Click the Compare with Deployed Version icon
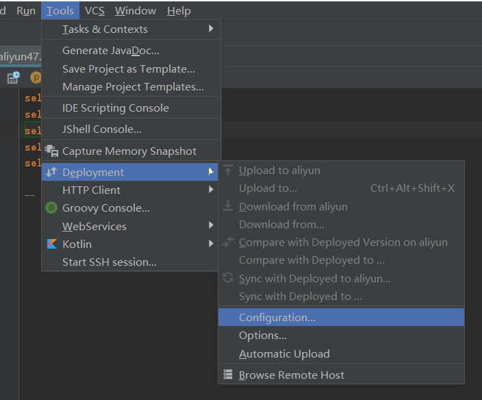482x400 pixels. pos(228,242)
